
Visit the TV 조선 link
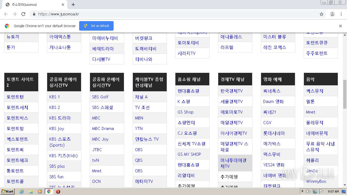(142, 108)
